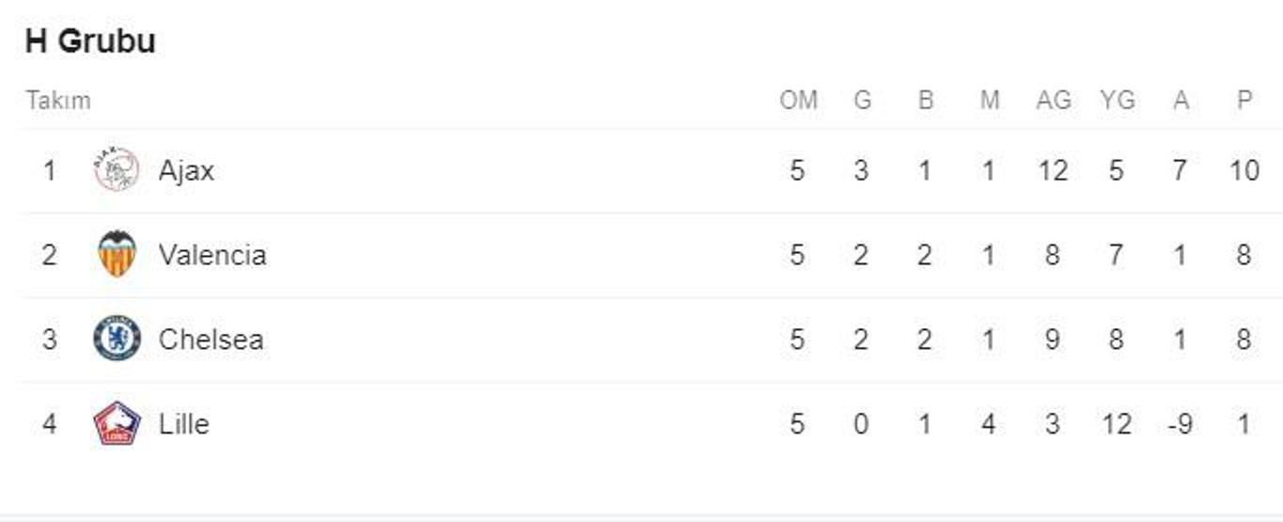1283x522 pixels.
Task: Click the Ajax club logo
Action: pyautogui.click(x=117, y=170)
